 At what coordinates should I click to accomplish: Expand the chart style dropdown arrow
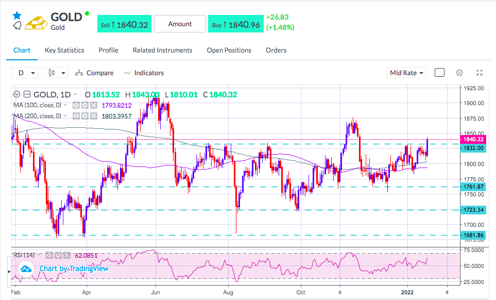tap(63, 73)
